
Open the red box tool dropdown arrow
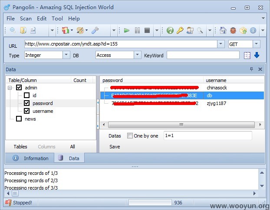pos(72,30)
